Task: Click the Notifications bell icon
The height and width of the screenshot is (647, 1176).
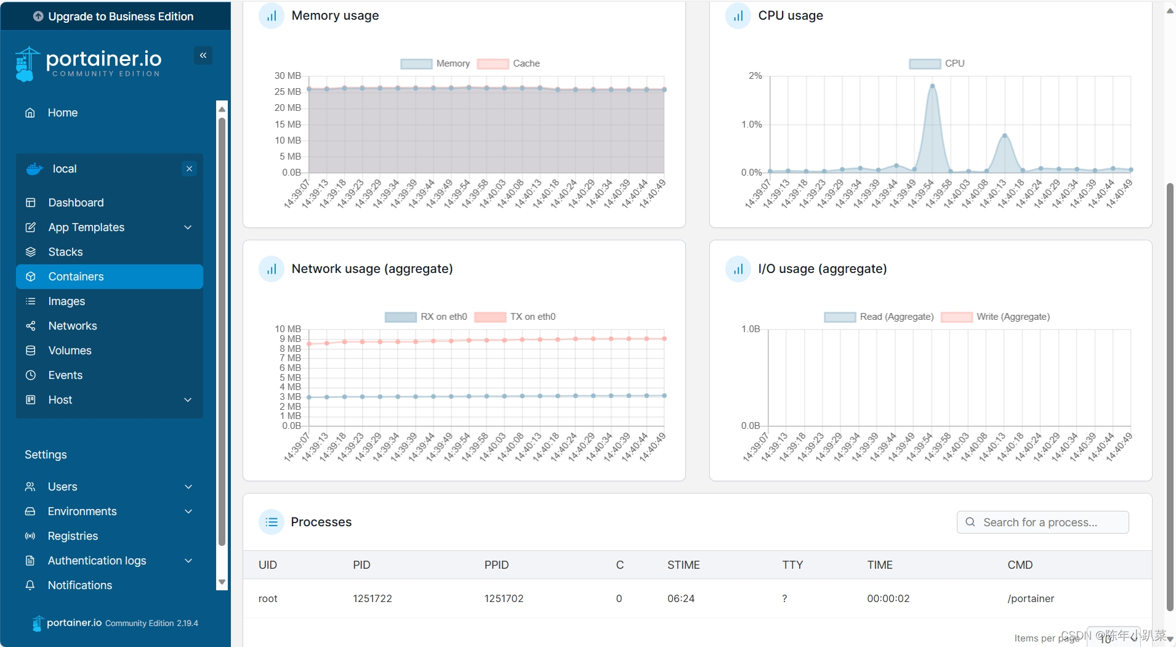Action: pos(30,585)
